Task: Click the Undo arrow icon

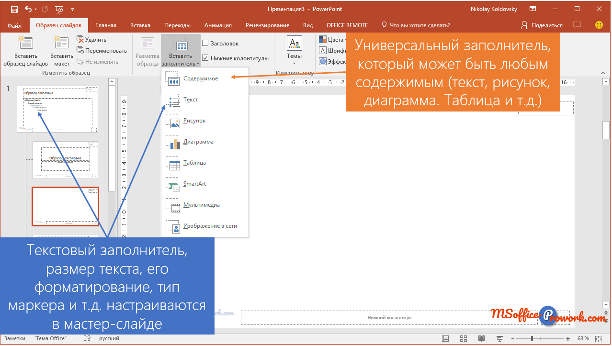Action: (28, 9)
